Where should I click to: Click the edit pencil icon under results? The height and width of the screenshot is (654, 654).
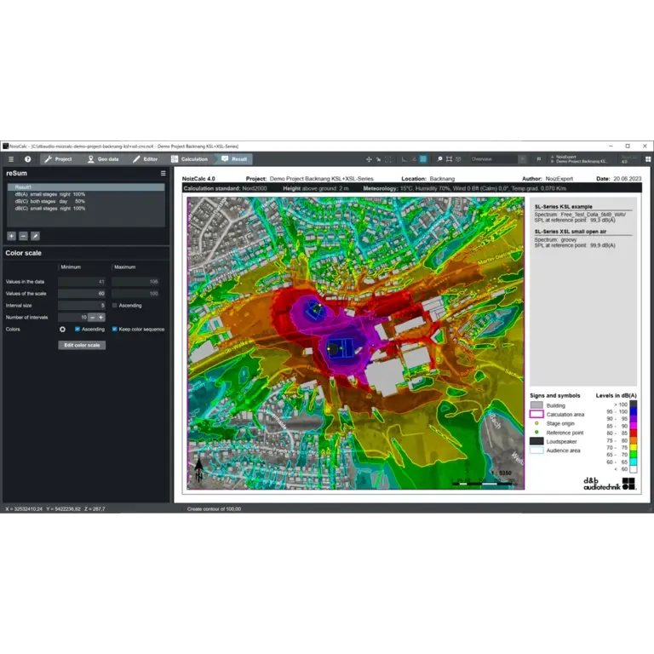35,236
